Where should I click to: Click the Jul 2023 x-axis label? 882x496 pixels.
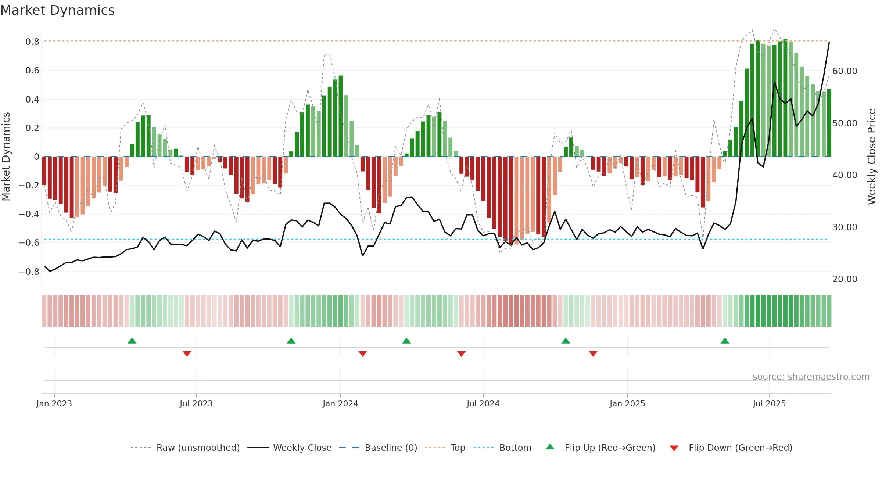point(196,403)
